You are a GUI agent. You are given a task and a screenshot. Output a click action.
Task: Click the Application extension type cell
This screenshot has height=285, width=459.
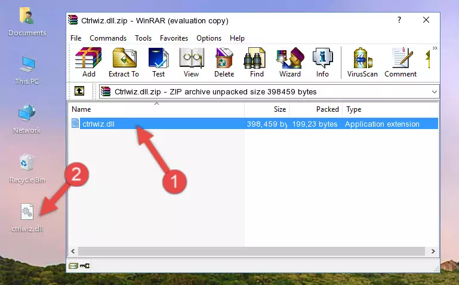pos(382,124)
